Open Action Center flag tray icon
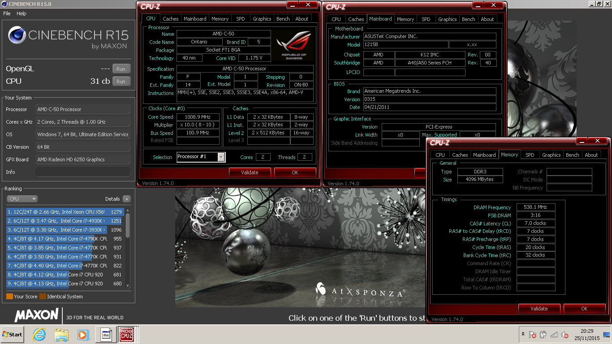Image resolution: width=612 pixels, height=344 pixels. click(x=533, y=335)
